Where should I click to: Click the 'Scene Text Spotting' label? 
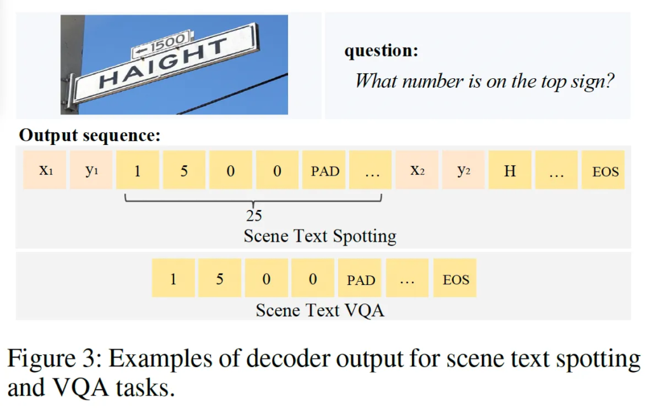[x=320, y=237]
